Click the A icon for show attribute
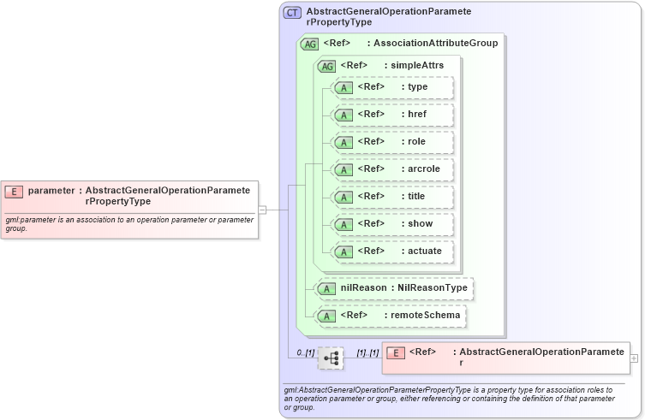Screen dimensions: 645x420 pos(343,224)
